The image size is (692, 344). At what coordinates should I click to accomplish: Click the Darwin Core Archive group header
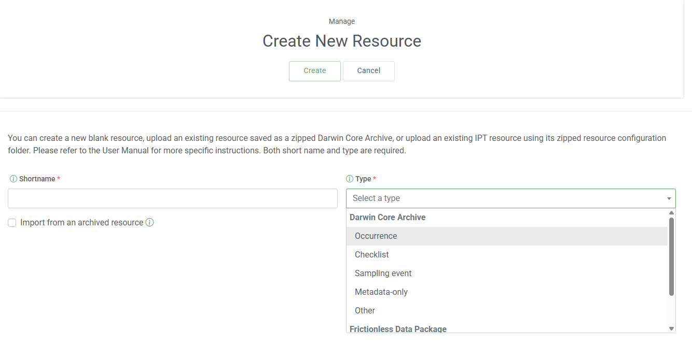click(387, 217)
